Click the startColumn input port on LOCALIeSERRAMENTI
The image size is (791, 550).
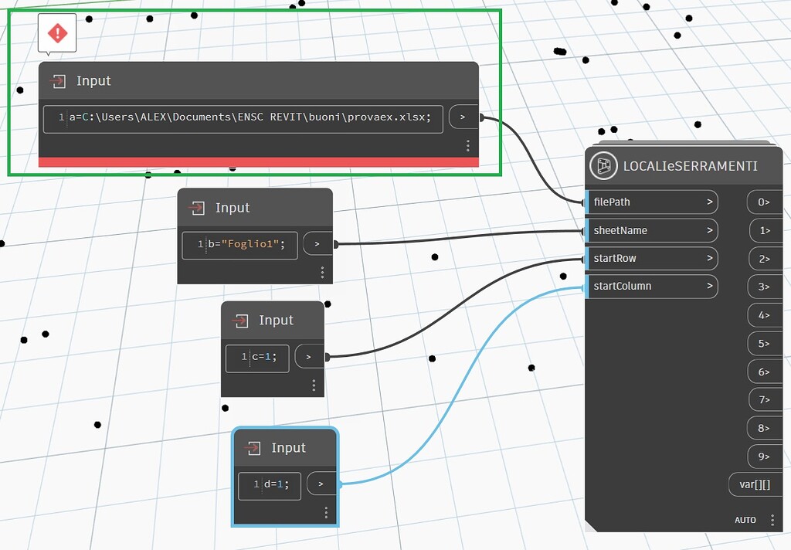click(651, 286)
